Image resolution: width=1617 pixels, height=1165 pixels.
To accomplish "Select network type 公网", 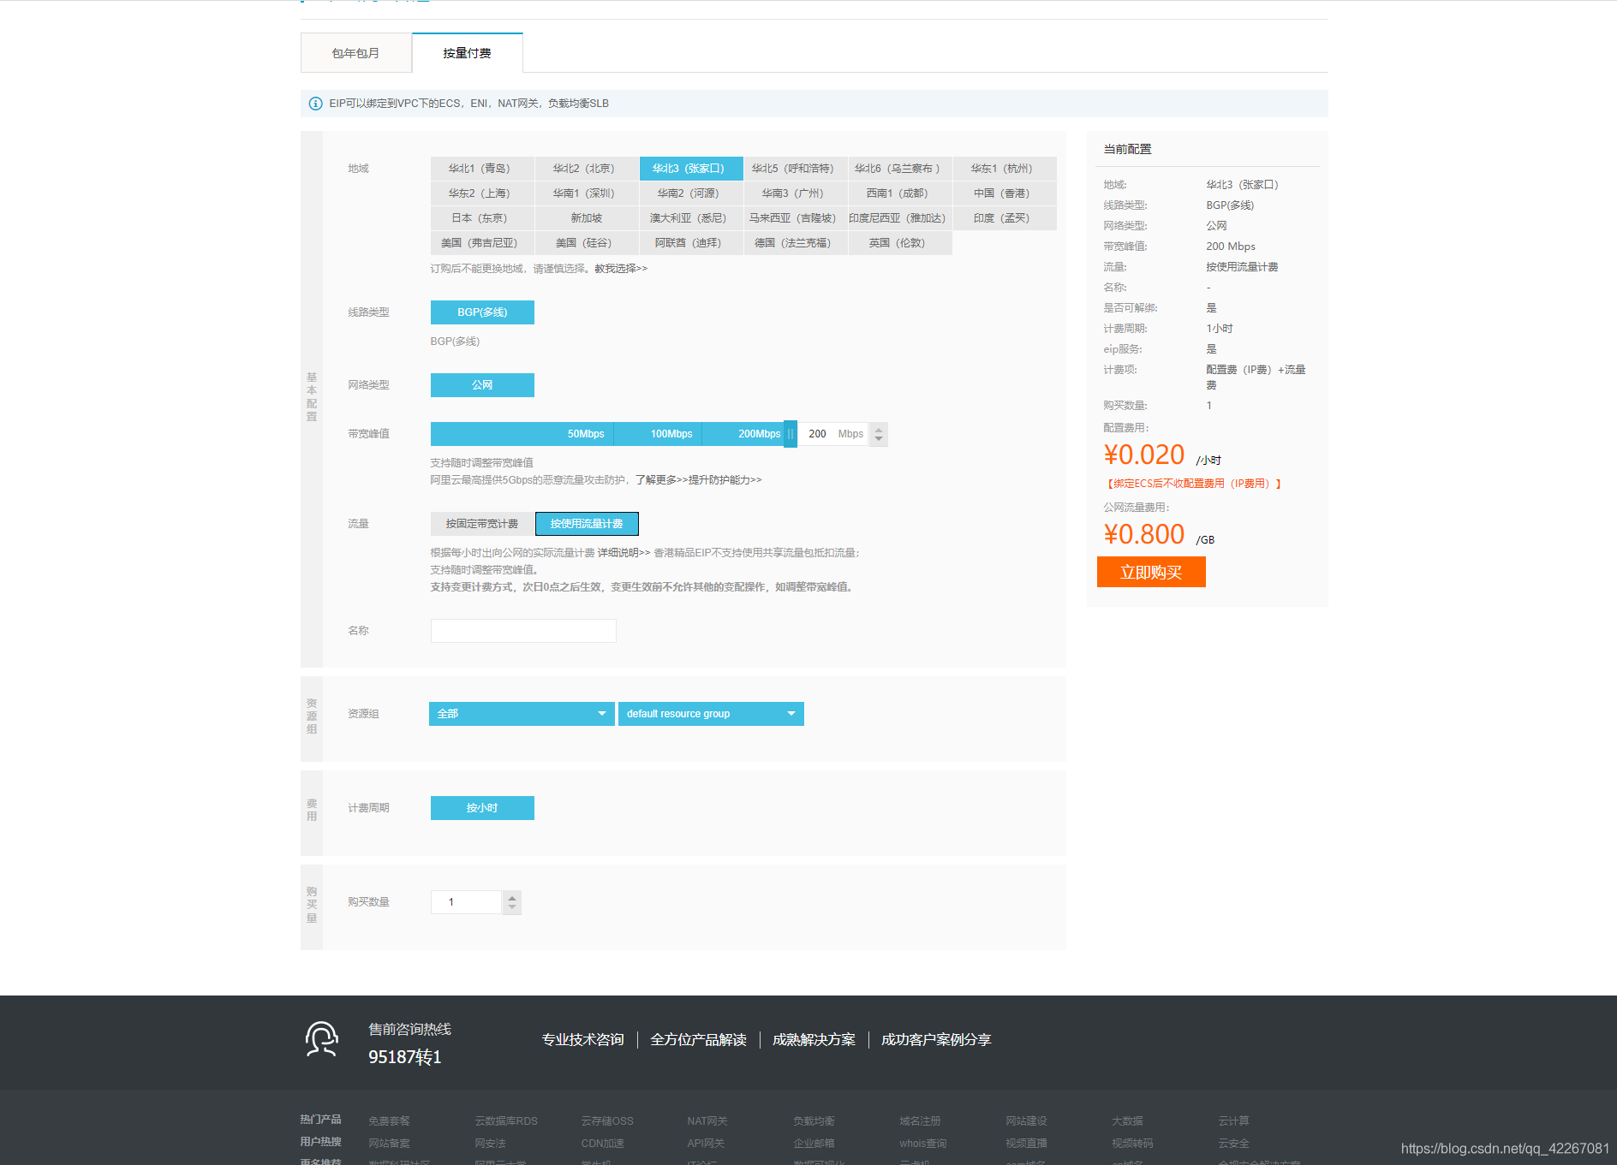I will (482, 385).
